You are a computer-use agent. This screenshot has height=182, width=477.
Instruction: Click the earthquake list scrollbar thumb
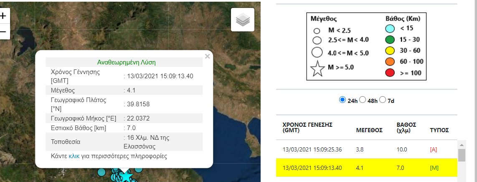pos(462,155)
